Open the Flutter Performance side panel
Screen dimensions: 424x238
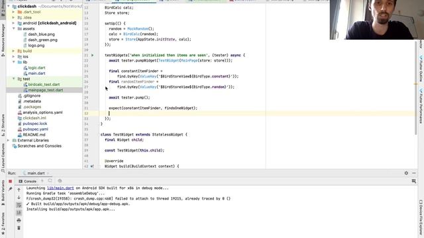click(x=421, y=106)
